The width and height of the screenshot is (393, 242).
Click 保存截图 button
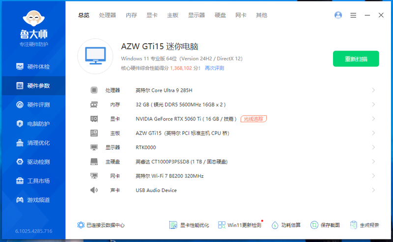pos(325,225)
